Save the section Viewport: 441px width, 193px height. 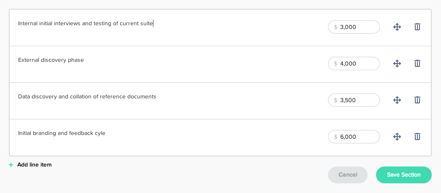coord(403,175)
